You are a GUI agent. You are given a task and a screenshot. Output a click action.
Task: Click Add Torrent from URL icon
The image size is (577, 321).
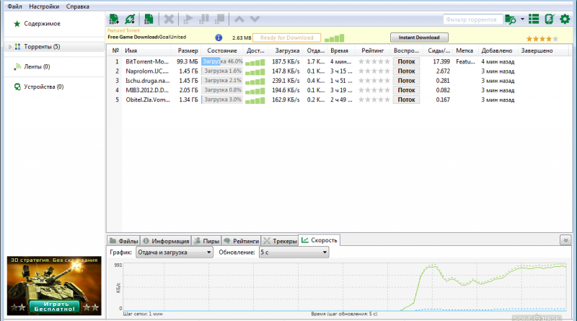pos(130,19)
